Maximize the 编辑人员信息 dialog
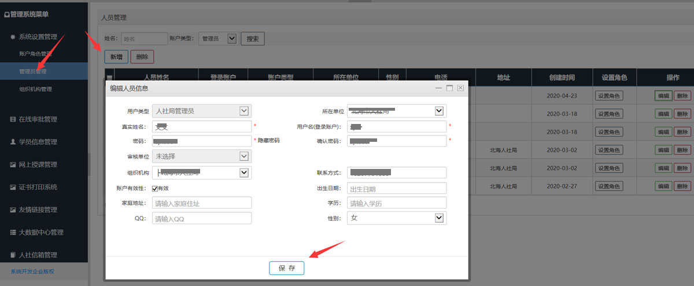 coord(449,88)
